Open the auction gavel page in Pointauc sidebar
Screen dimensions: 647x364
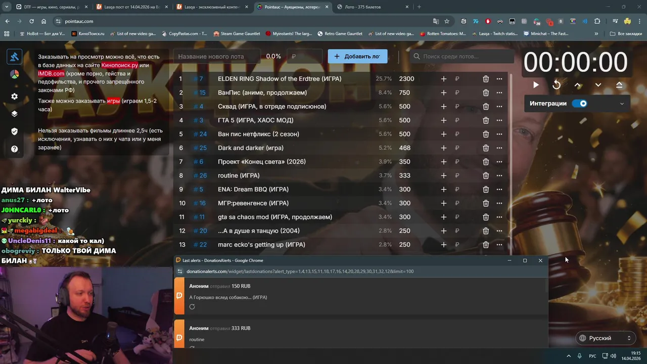tap(14, 57)
